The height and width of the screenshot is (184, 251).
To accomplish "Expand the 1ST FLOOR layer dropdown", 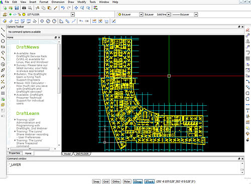I will [x=73, y=15].
